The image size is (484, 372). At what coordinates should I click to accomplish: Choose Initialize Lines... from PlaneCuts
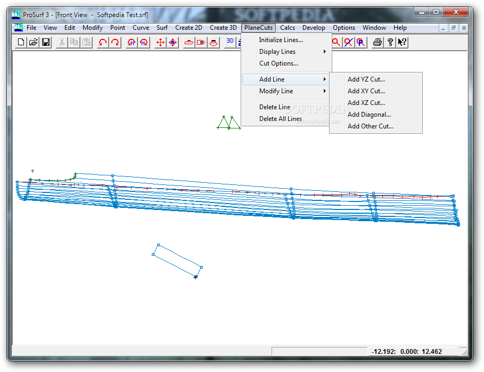pyautogui.click(x=286, y=40)
